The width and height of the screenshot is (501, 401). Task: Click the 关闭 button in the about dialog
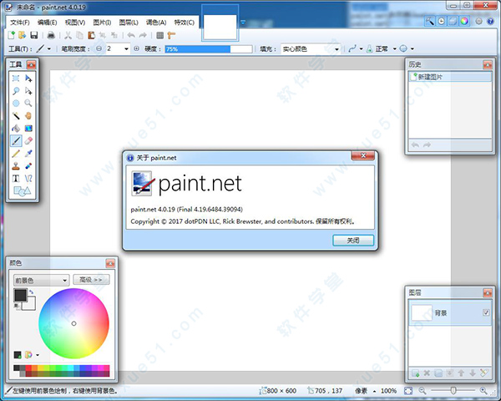click(x=353, y=240)
